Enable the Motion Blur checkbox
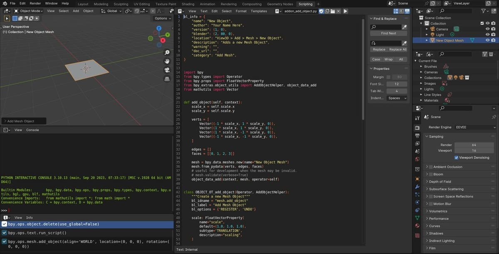This screenshot has width=499, height=254. 431,204
